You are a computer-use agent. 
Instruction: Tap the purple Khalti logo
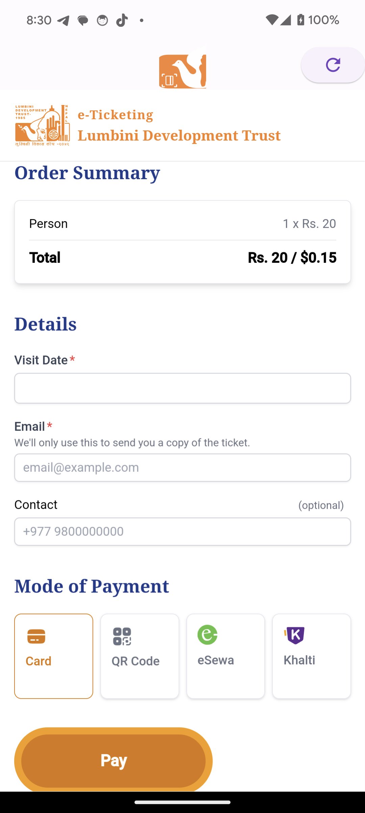click(295, 635)
